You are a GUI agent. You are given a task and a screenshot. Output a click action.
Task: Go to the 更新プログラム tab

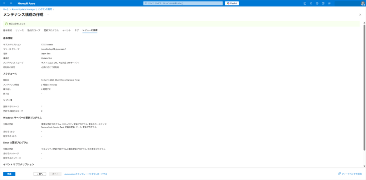(51, 30)
